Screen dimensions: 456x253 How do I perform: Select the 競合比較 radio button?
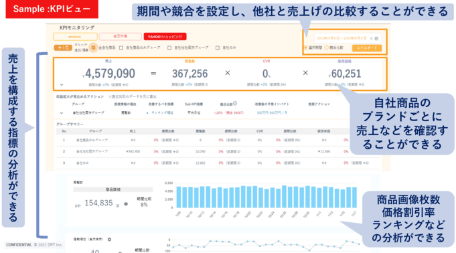[326, 48]
